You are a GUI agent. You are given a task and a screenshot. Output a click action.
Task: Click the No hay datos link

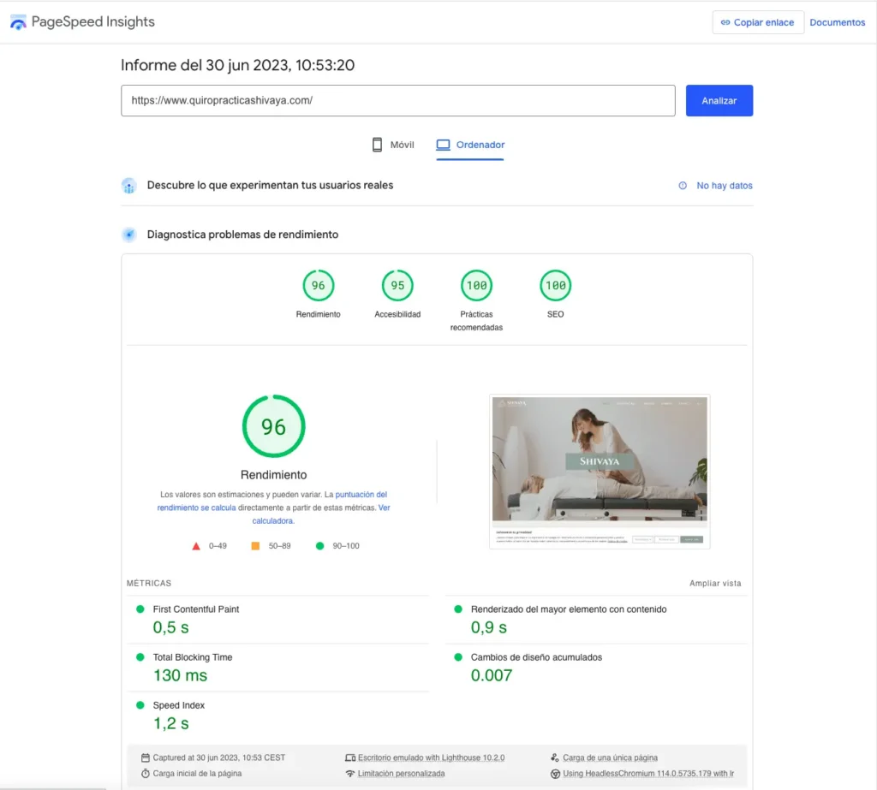(x=724, y=186)
